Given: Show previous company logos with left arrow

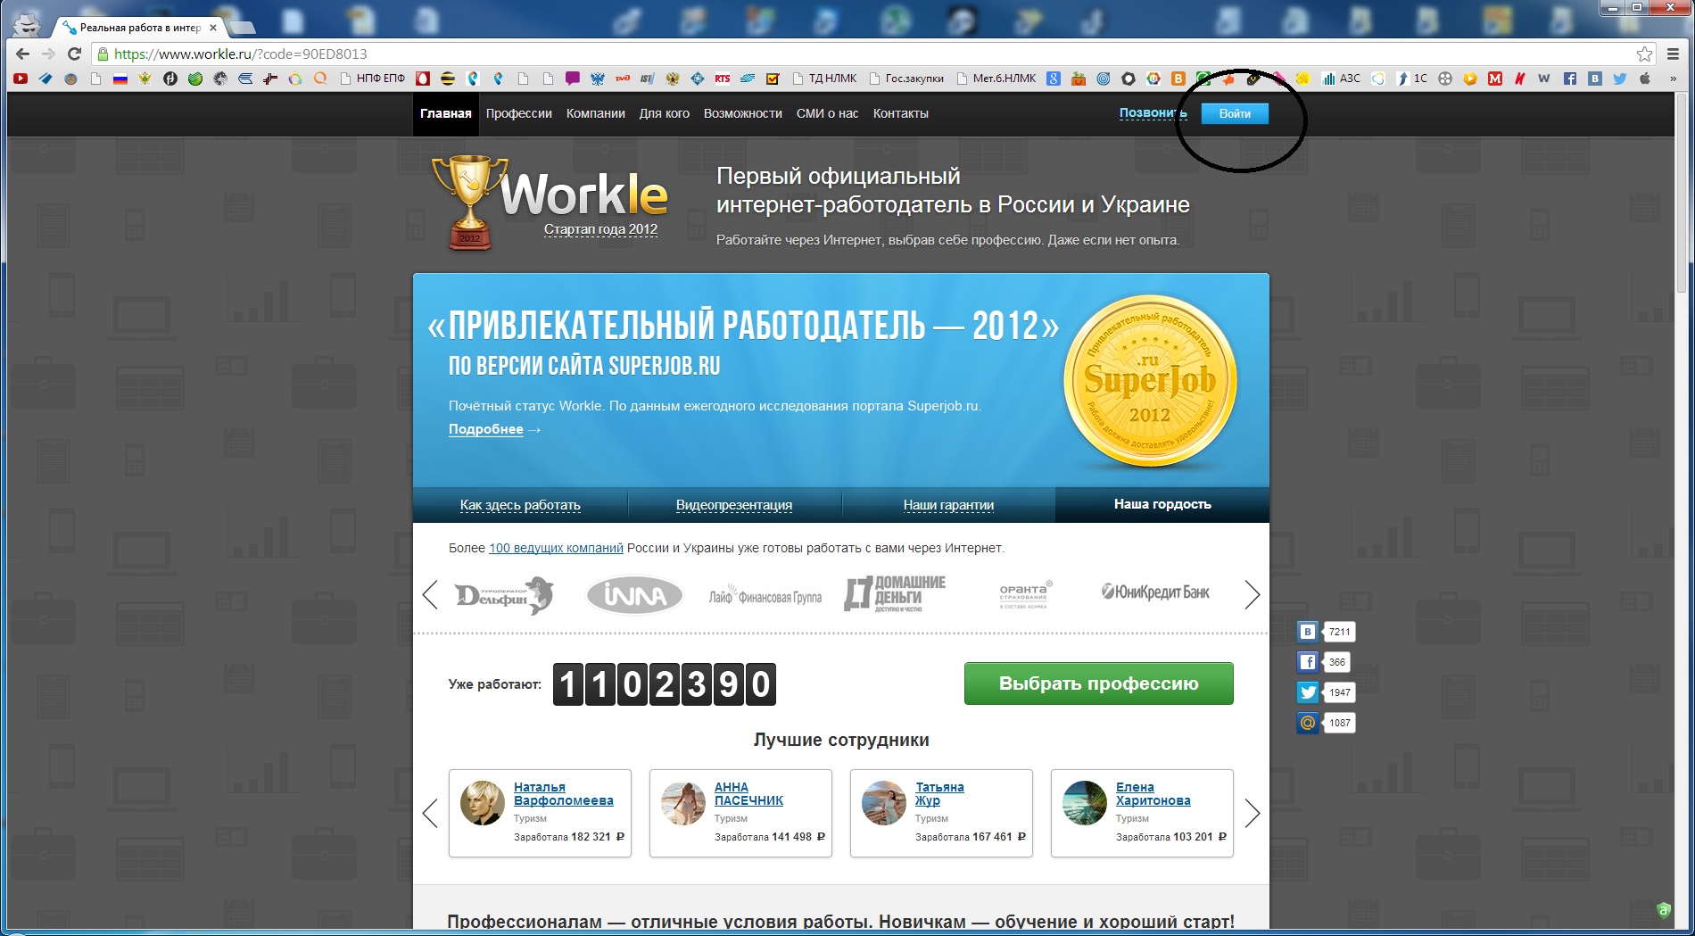Looking at the screenshot, I should click(430, 594).
